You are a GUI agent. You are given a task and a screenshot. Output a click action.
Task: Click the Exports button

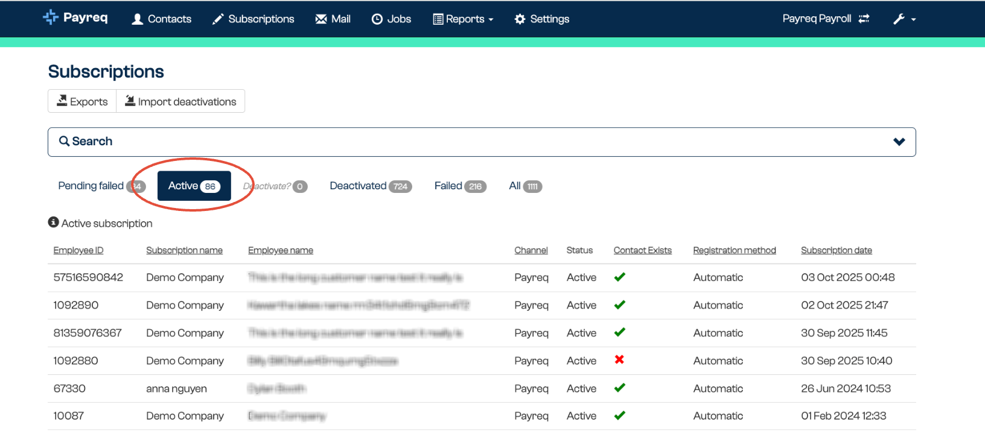point(82,101)
